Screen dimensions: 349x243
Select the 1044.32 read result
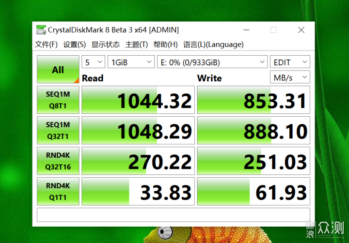(138, 100)
